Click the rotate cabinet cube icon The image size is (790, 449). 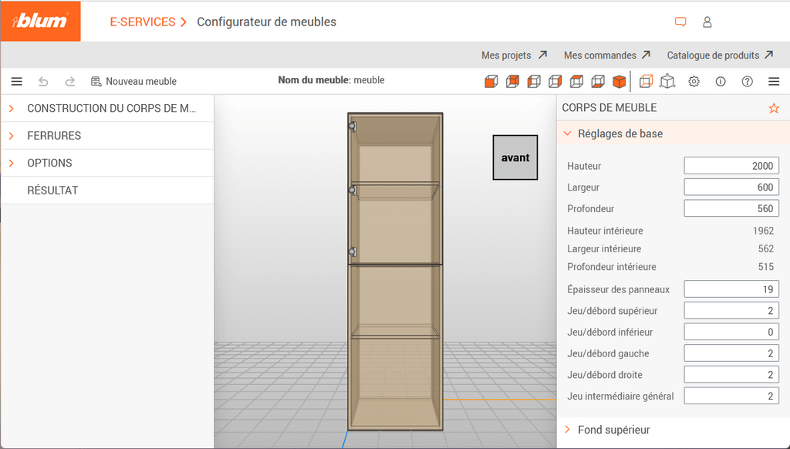668,82
